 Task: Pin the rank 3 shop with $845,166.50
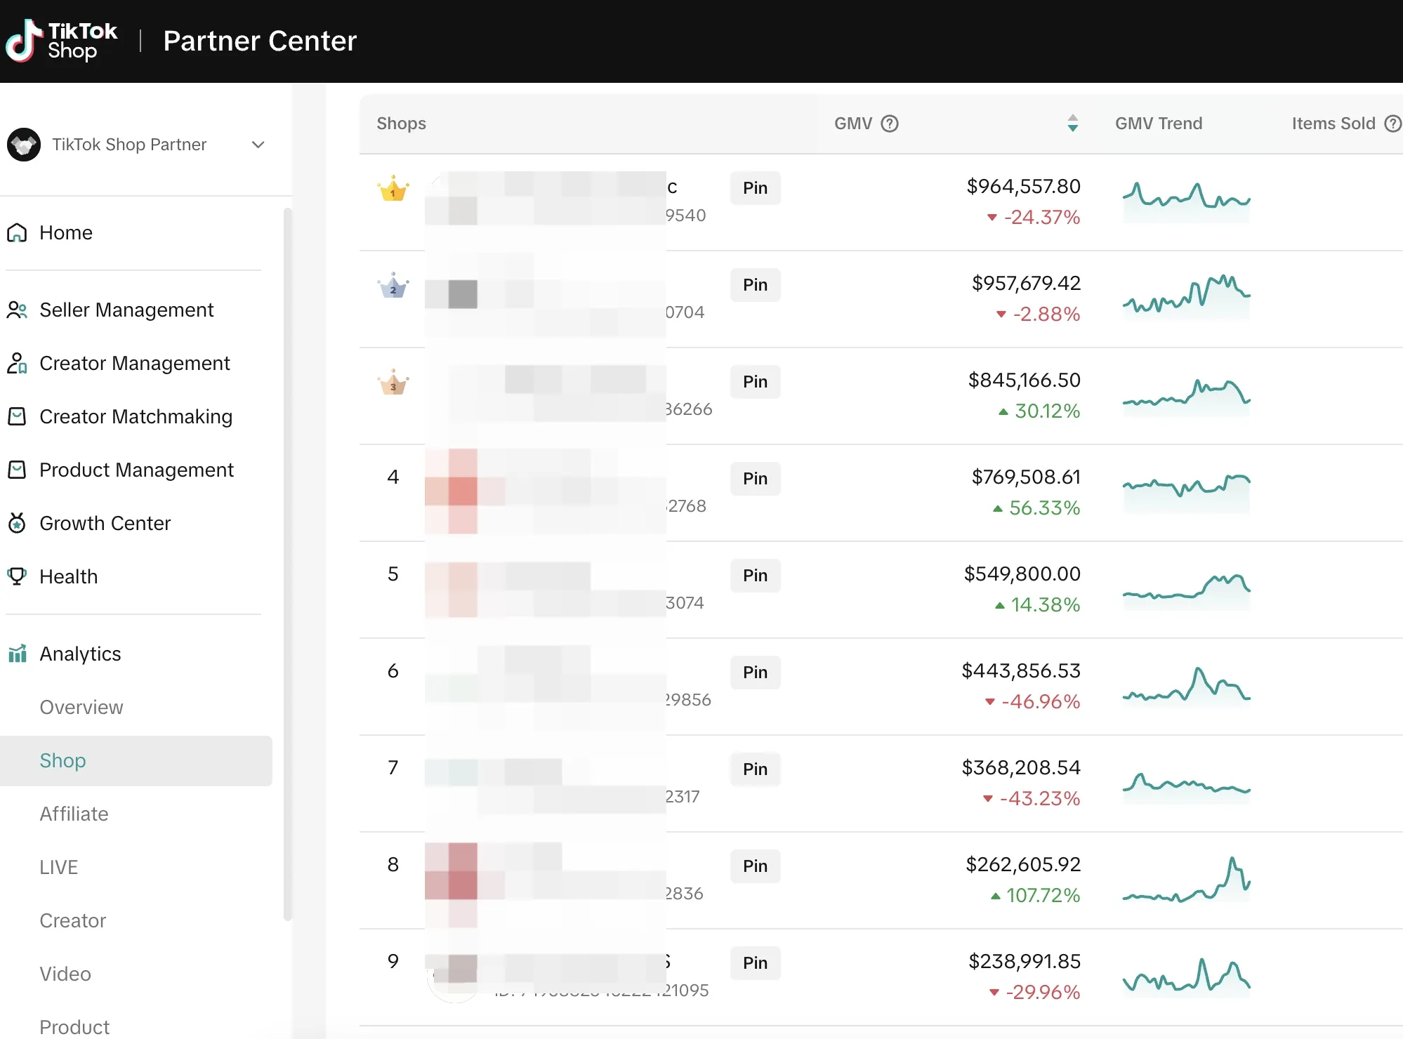[x=756, y=382]
